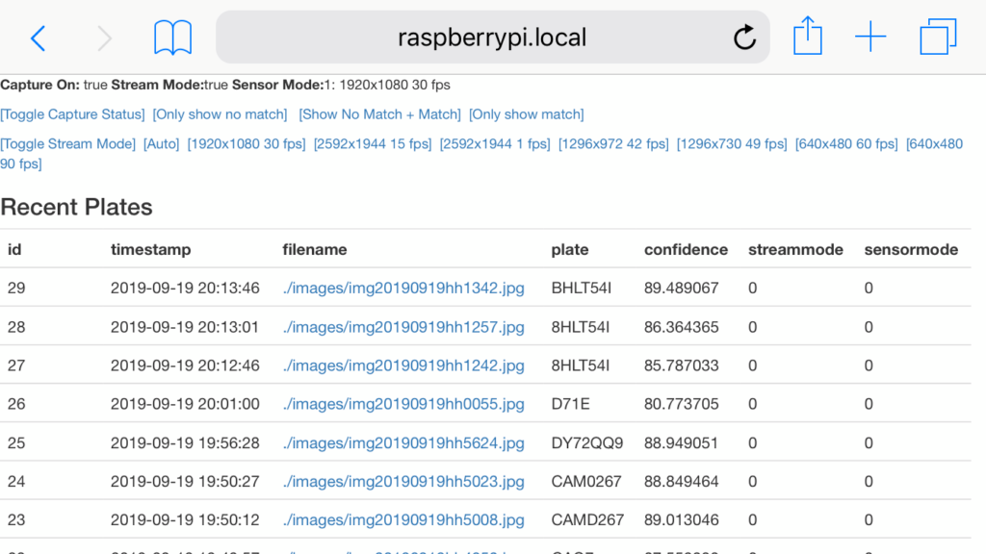Select Show No Match + Match filter
The image size is (986, 554).
click(380, 114)
